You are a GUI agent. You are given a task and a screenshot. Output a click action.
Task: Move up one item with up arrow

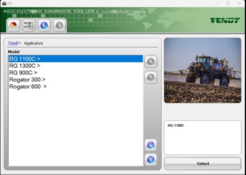click(x=151, y=77)
